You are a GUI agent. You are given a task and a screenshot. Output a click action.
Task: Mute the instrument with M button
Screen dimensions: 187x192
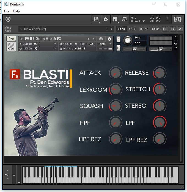[x=118, y=48]
